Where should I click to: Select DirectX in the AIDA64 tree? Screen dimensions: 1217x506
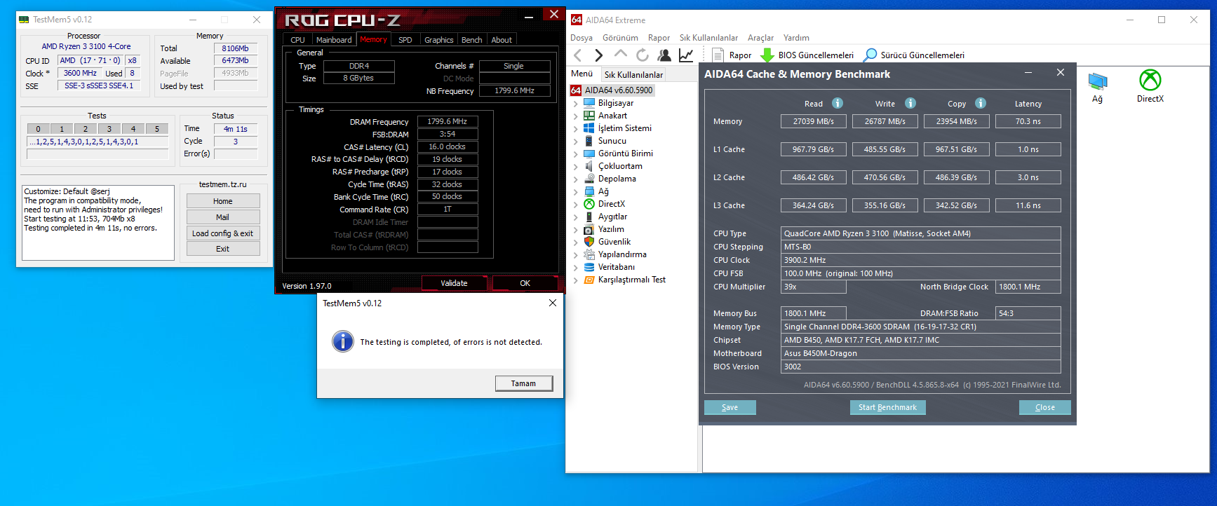pyautogui.click(x=611, y=204)
